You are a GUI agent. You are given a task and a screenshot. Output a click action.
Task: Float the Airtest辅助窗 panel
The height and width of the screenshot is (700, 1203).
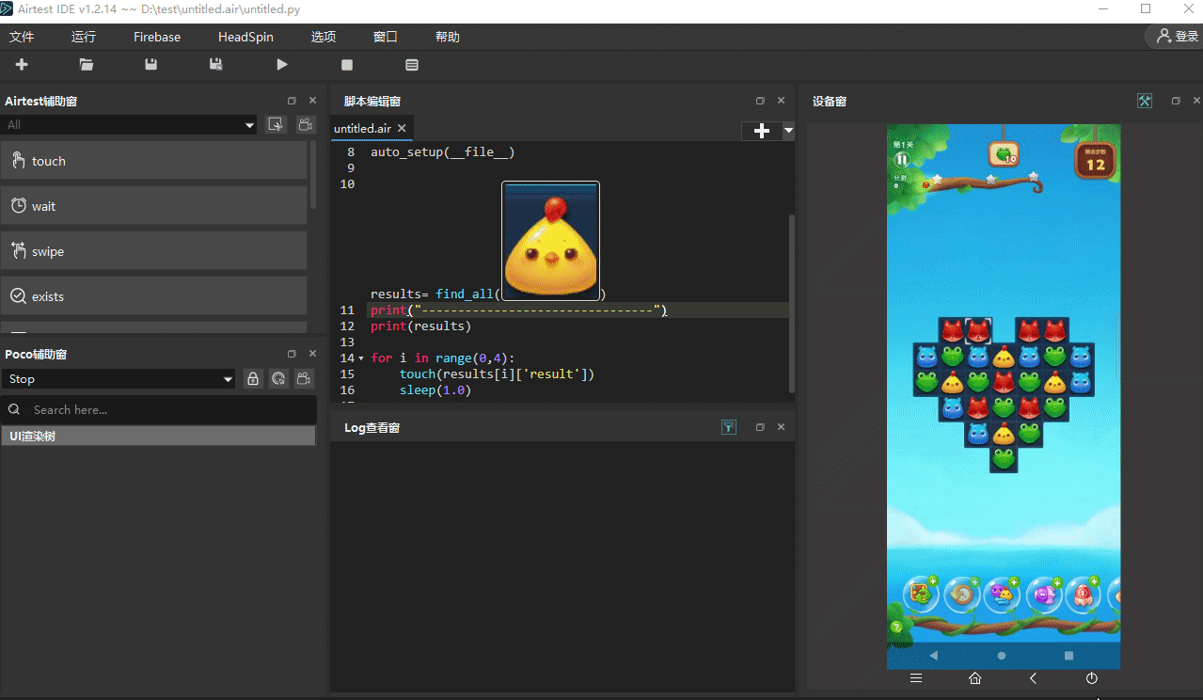[x=292, y=101]
